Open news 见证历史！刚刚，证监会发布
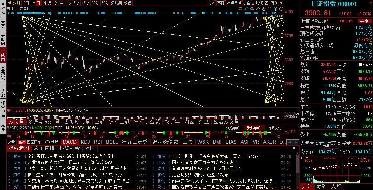The image size is (373, 190). [200, 175]
